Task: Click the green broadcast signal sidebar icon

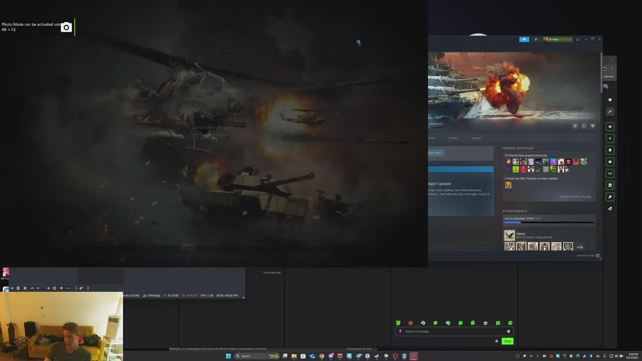Action: pos(610,173)
